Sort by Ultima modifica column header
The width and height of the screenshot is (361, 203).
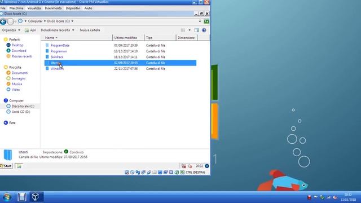point(128,38)
